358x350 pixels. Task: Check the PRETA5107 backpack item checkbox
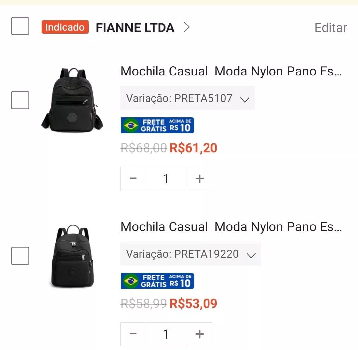tap(20, 100)
